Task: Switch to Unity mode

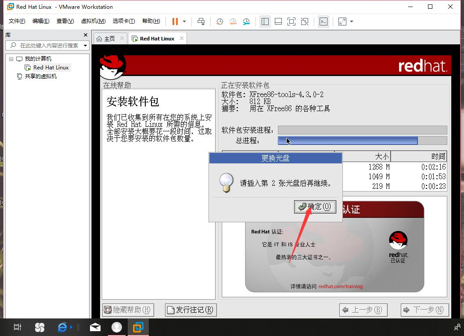Action: [305, 22]
